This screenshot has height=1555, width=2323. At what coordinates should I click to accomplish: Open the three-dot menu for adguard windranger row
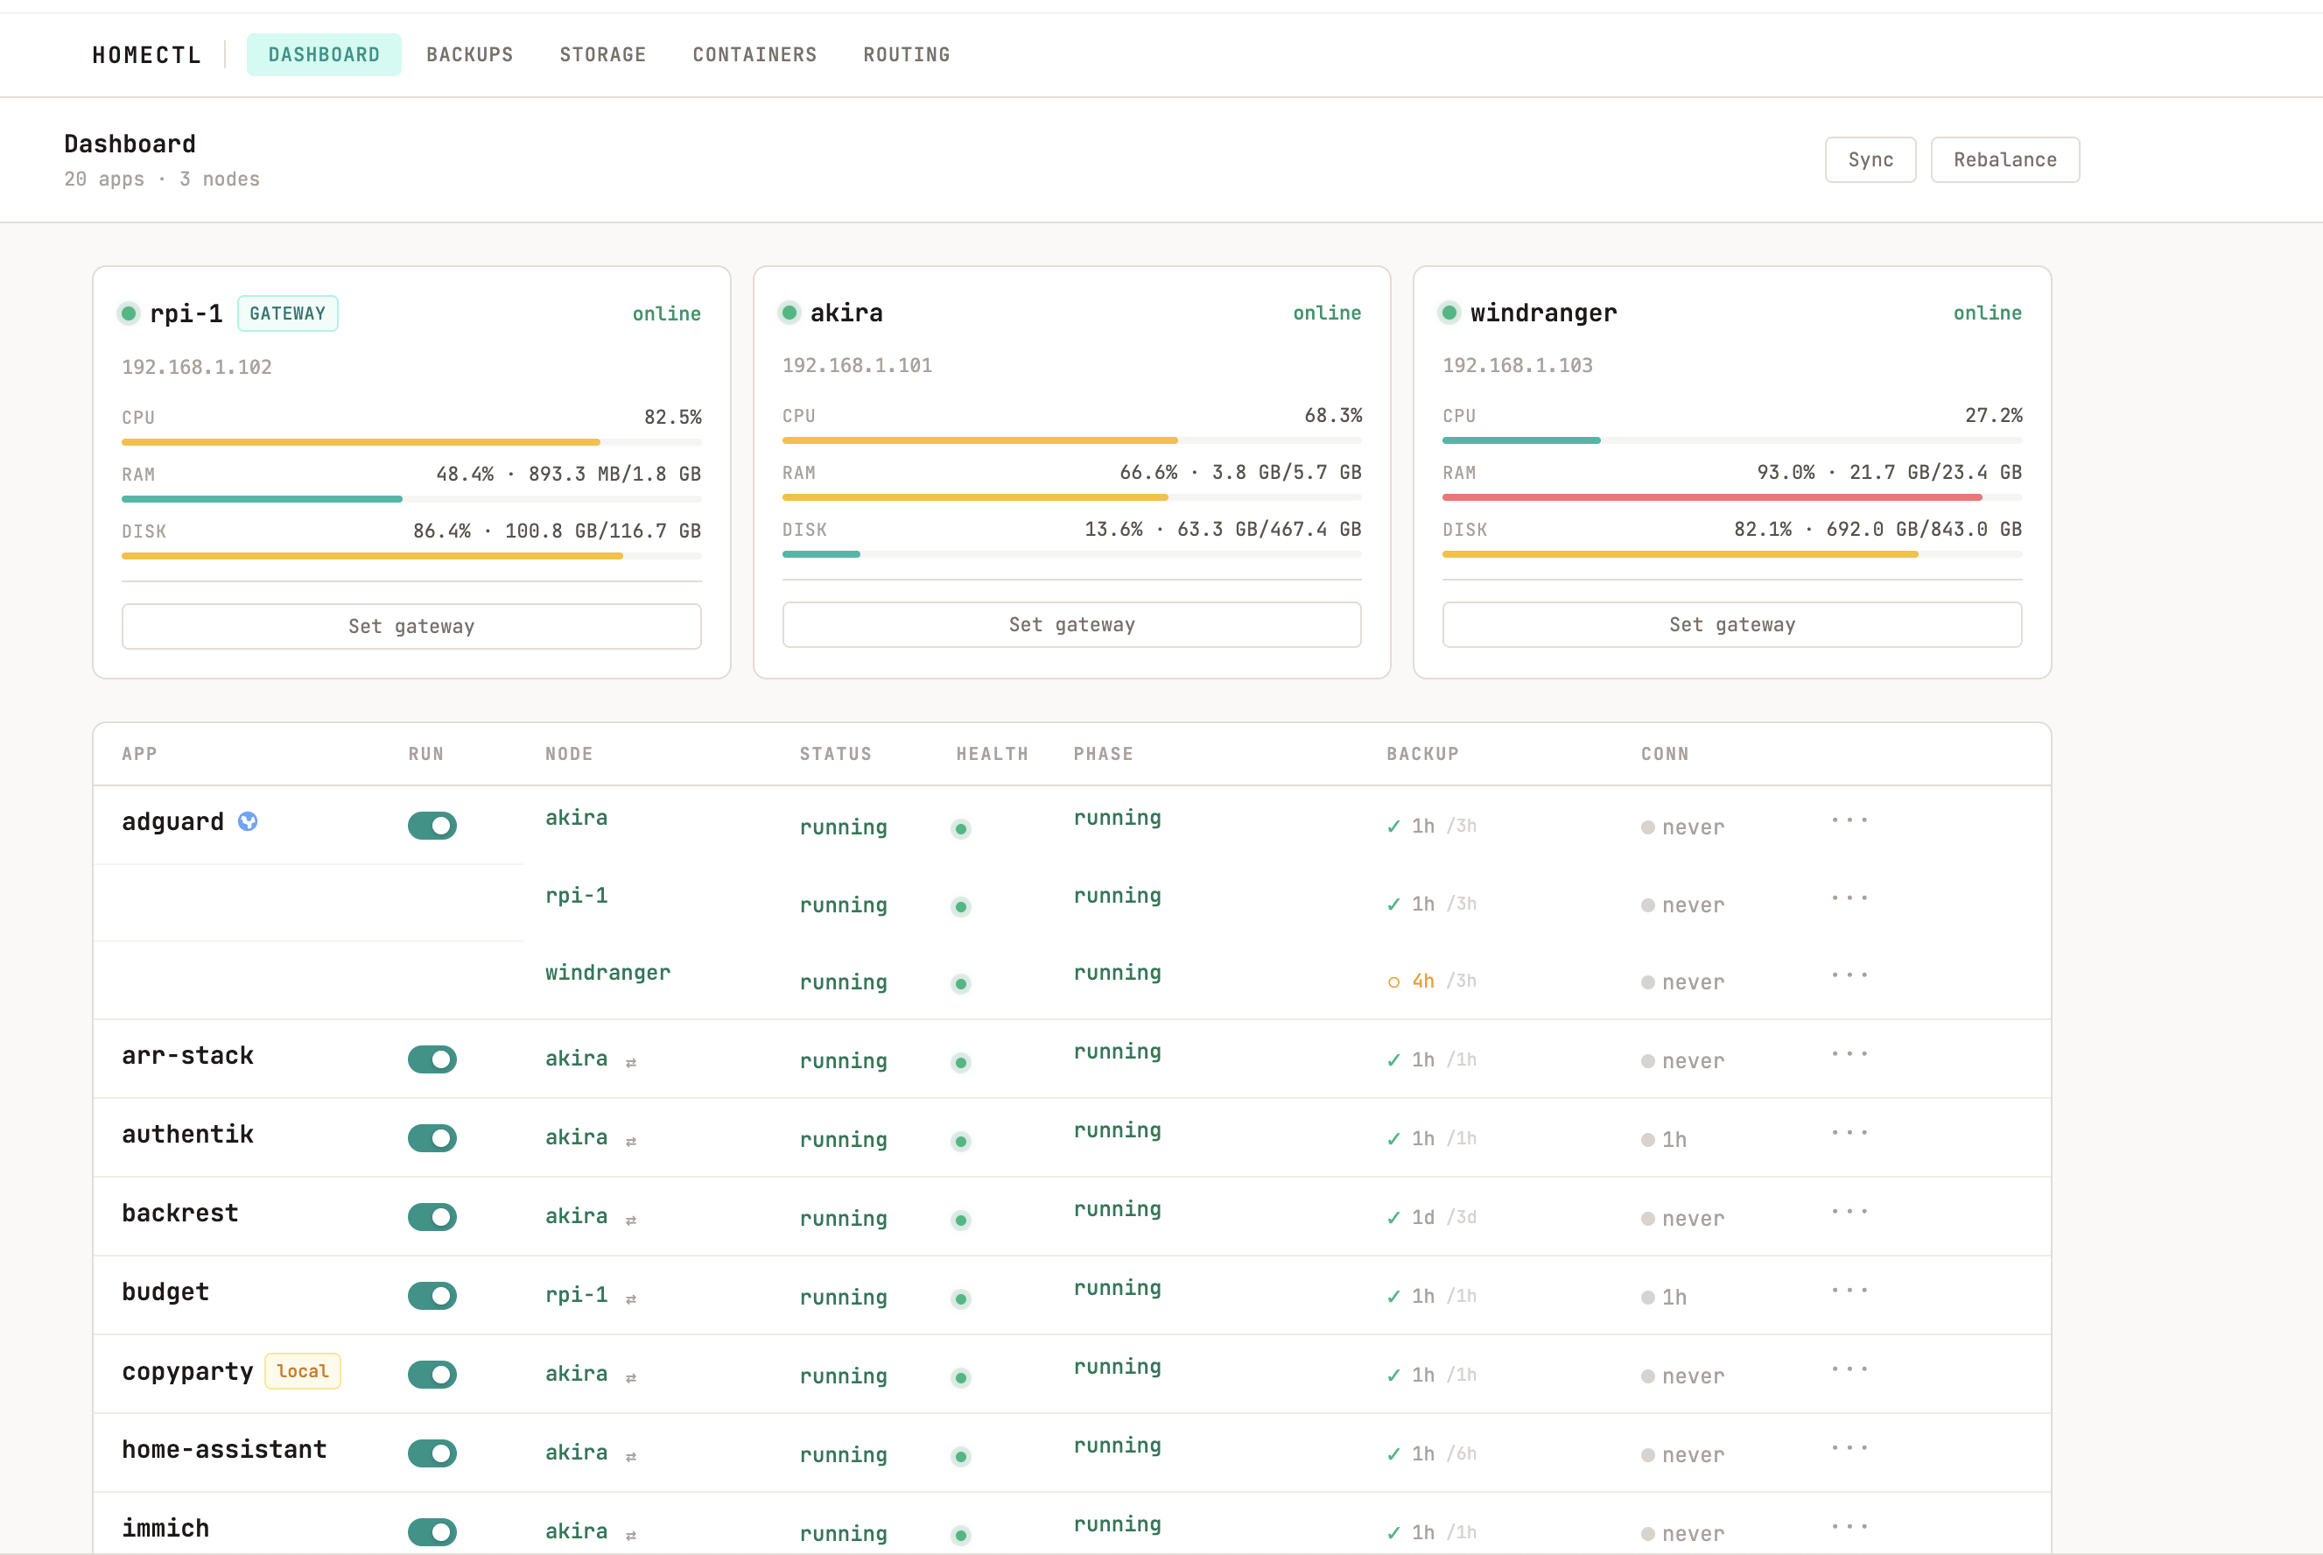(1850, 975)
